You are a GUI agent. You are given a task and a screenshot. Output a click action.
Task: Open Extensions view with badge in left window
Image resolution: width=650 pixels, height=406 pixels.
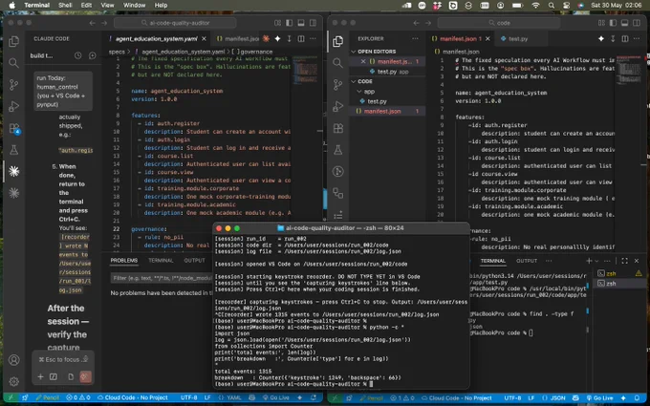13,128
